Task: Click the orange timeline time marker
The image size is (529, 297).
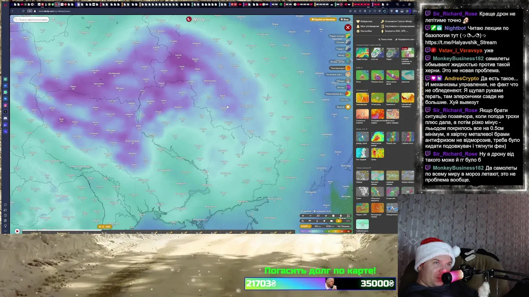Action: coord(104,226)
